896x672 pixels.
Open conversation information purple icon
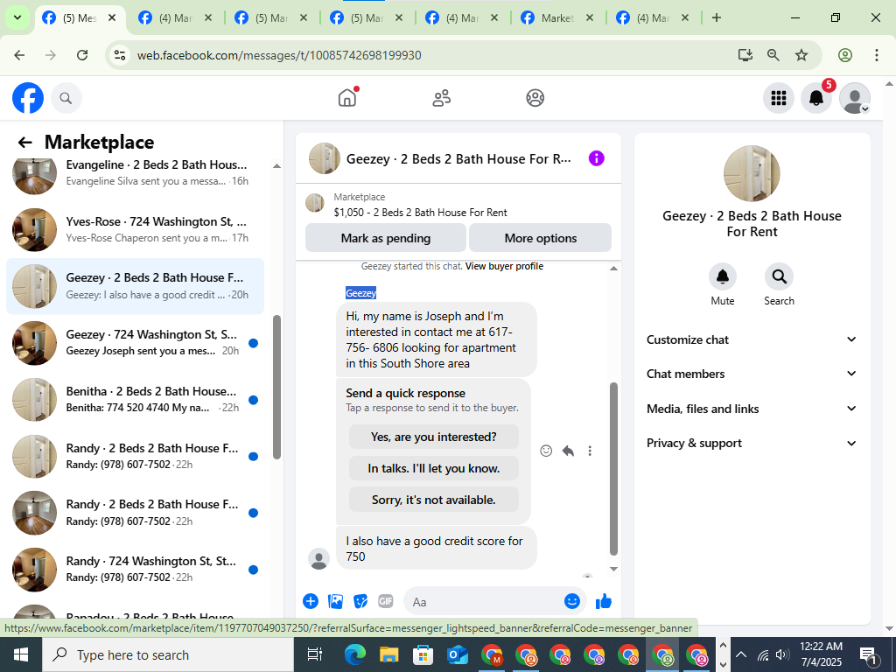596,158
